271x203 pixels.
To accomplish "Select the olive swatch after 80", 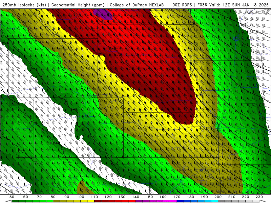I will tap(57, 201).
